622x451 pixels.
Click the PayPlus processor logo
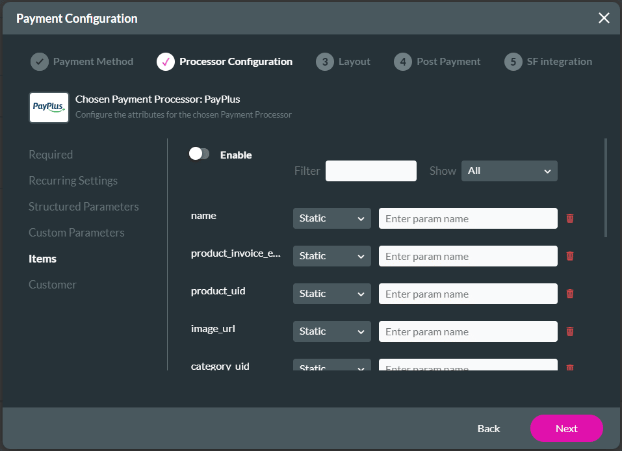tap(49, 107)
